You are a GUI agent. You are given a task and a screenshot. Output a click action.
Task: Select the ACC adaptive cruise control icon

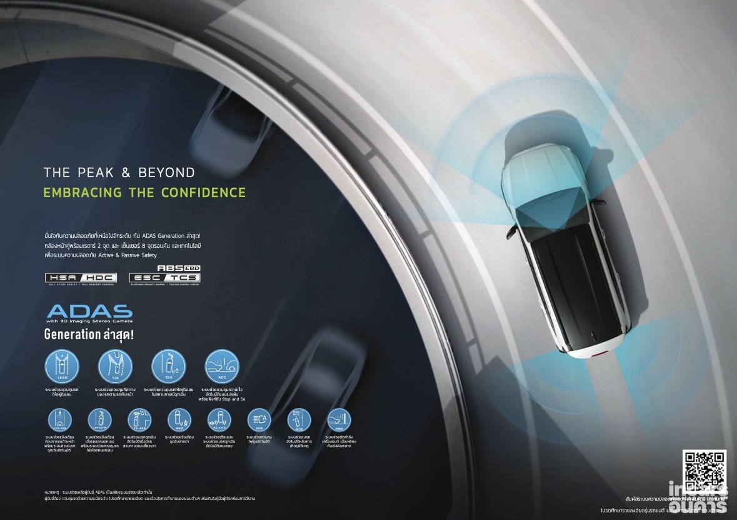pyautogui.click(x=221, y=366)
